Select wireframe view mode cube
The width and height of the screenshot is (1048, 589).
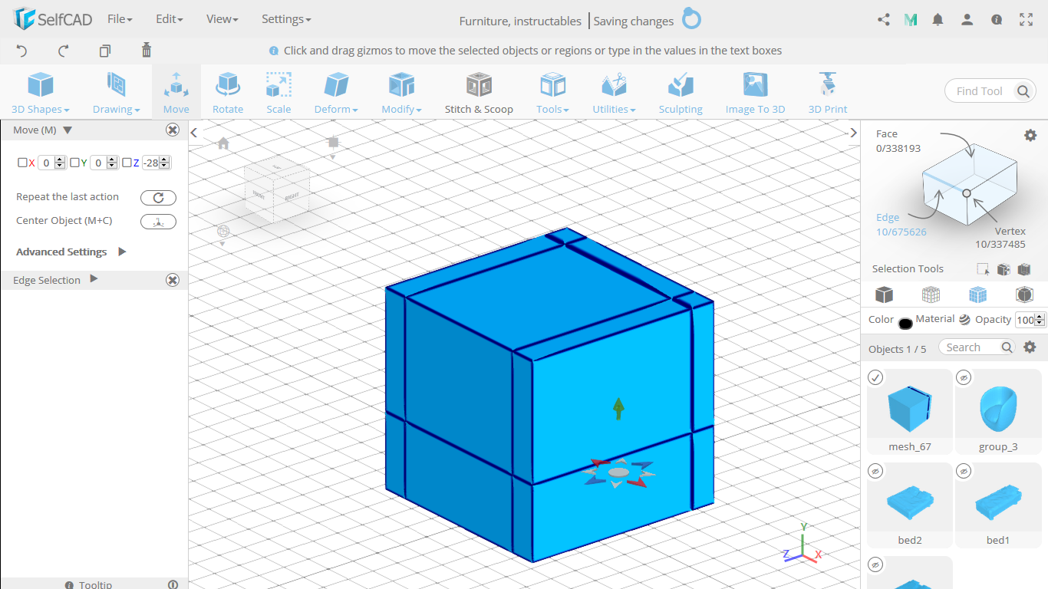[931, 294]
